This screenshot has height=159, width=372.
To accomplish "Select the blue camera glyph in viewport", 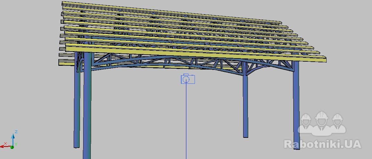I will (x=188, y=79).
